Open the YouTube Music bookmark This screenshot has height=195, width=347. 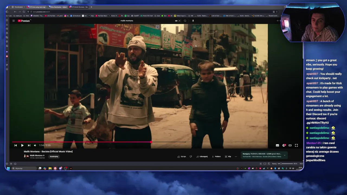[101, 16]
